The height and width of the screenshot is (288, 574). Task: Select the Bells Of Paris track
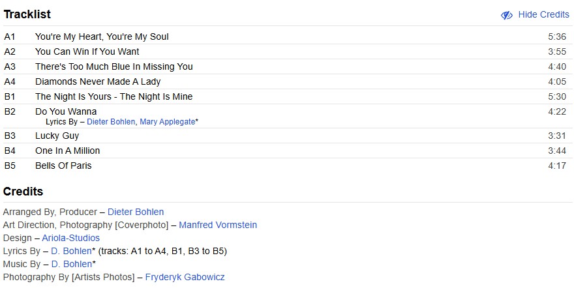(63, 166)
